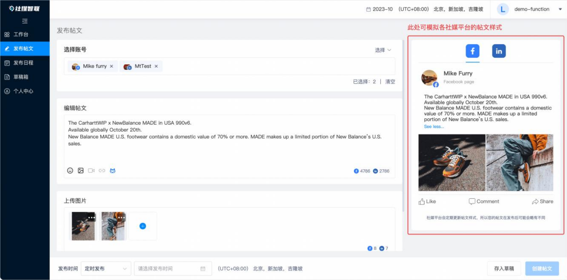Add an image with the blue plus button

pos(142,226)
